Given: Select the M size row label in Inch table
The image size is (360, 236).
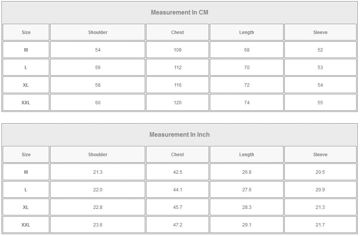Looking at the screenshot, I should pyautogui.click(x=26, y=172).
